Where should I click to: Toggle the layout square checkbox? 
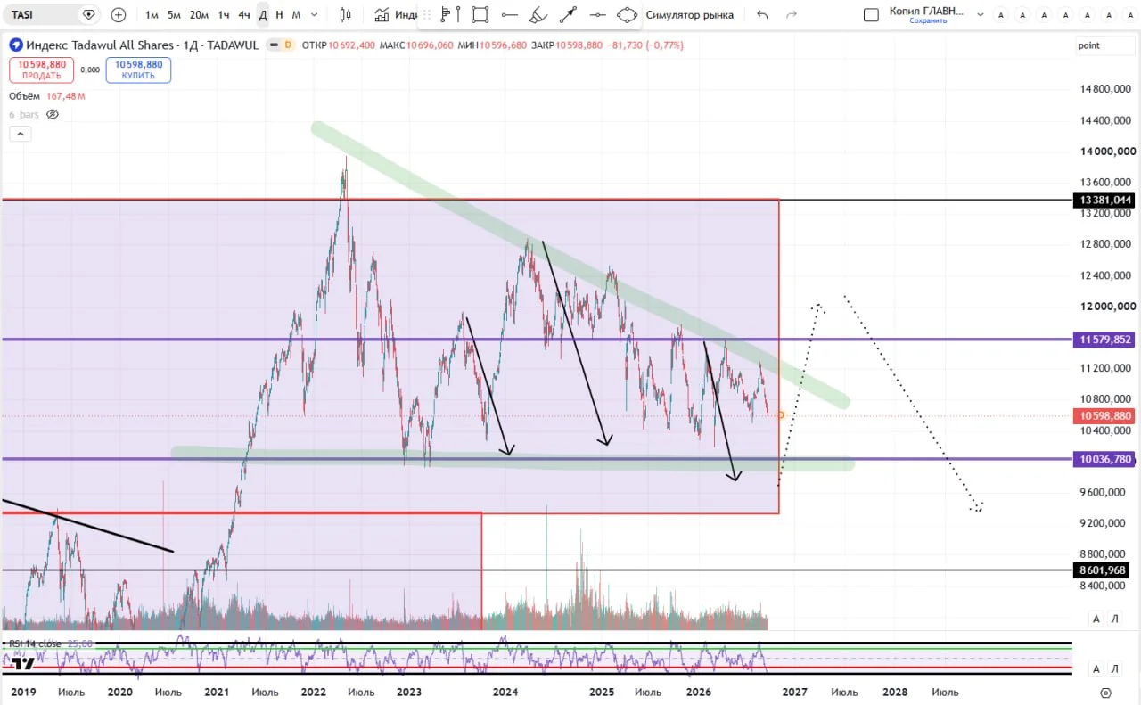pos(872,14)
